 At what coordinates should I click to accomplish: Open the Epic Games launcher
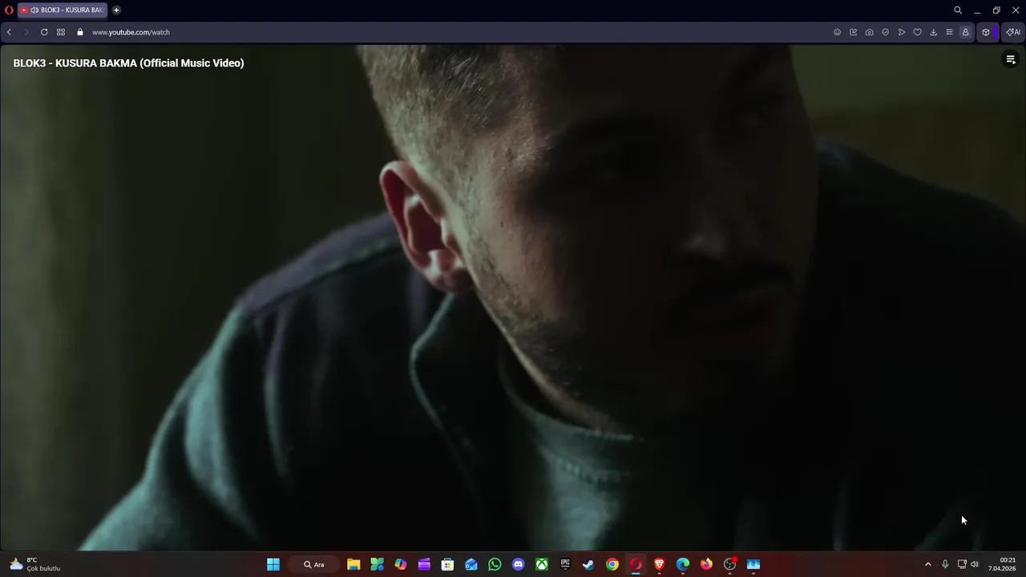pos(565,564)
